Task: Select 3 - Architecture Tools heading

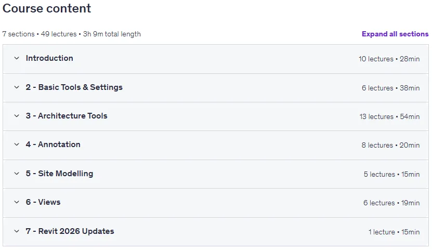Action: 67,116
